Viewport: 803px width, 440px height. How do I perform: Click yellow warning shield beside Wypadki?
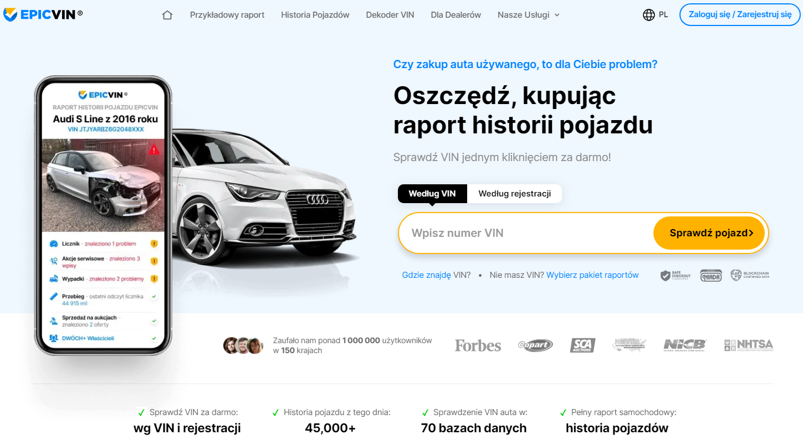(154, 278)
